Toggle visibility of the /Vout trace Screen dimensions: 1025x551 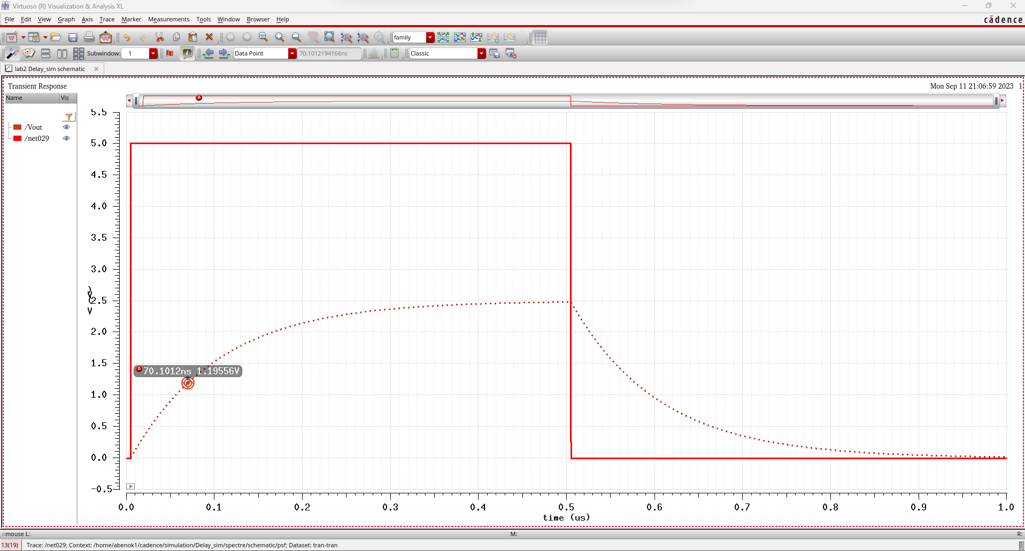click(x=66, y=127)
